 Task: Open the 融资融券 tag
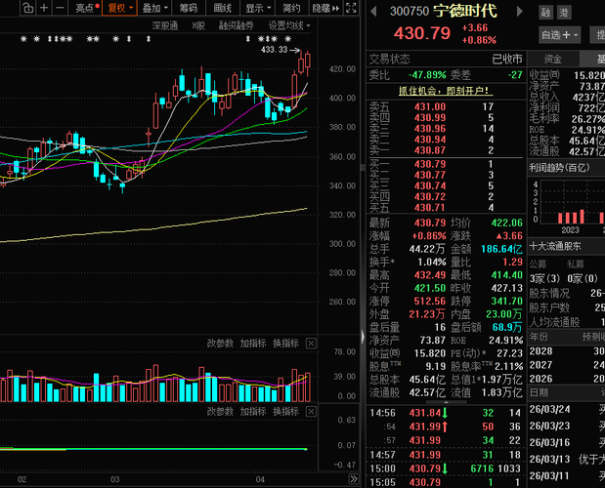(237, 25)
